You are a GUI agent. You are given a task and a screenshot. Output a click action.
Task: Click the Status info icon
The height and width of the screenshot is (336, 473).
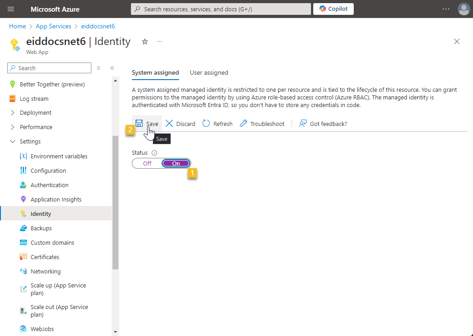click(x=154, y=153)
